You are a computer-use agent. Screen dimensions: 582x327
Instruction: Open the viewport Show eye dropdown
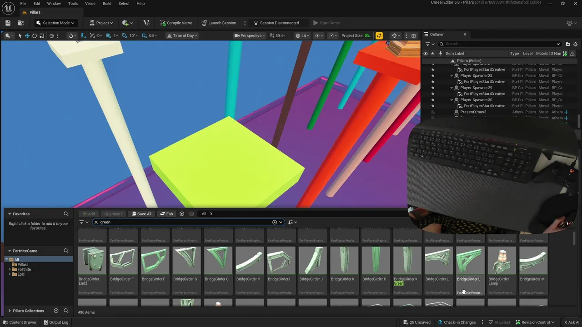pyautogui.click(x=319, y=35)
